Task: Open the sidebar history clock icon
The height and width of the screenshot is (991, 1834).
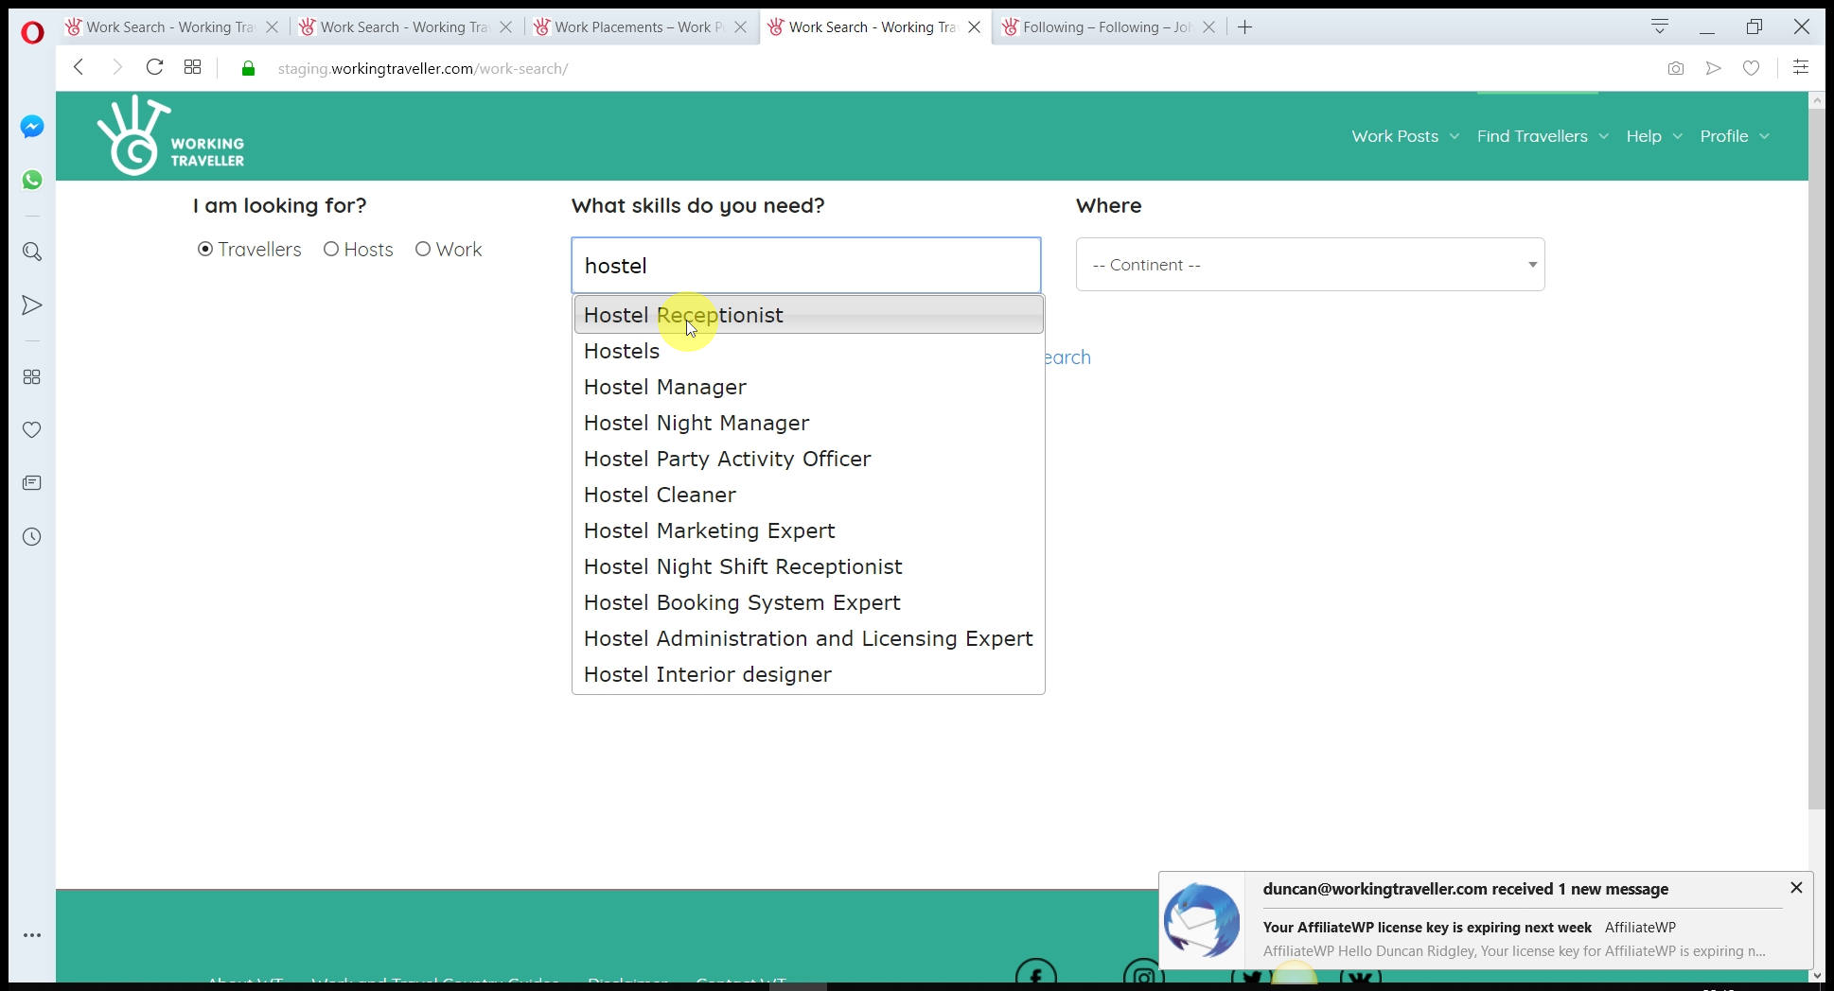Action: coord(32,537)
